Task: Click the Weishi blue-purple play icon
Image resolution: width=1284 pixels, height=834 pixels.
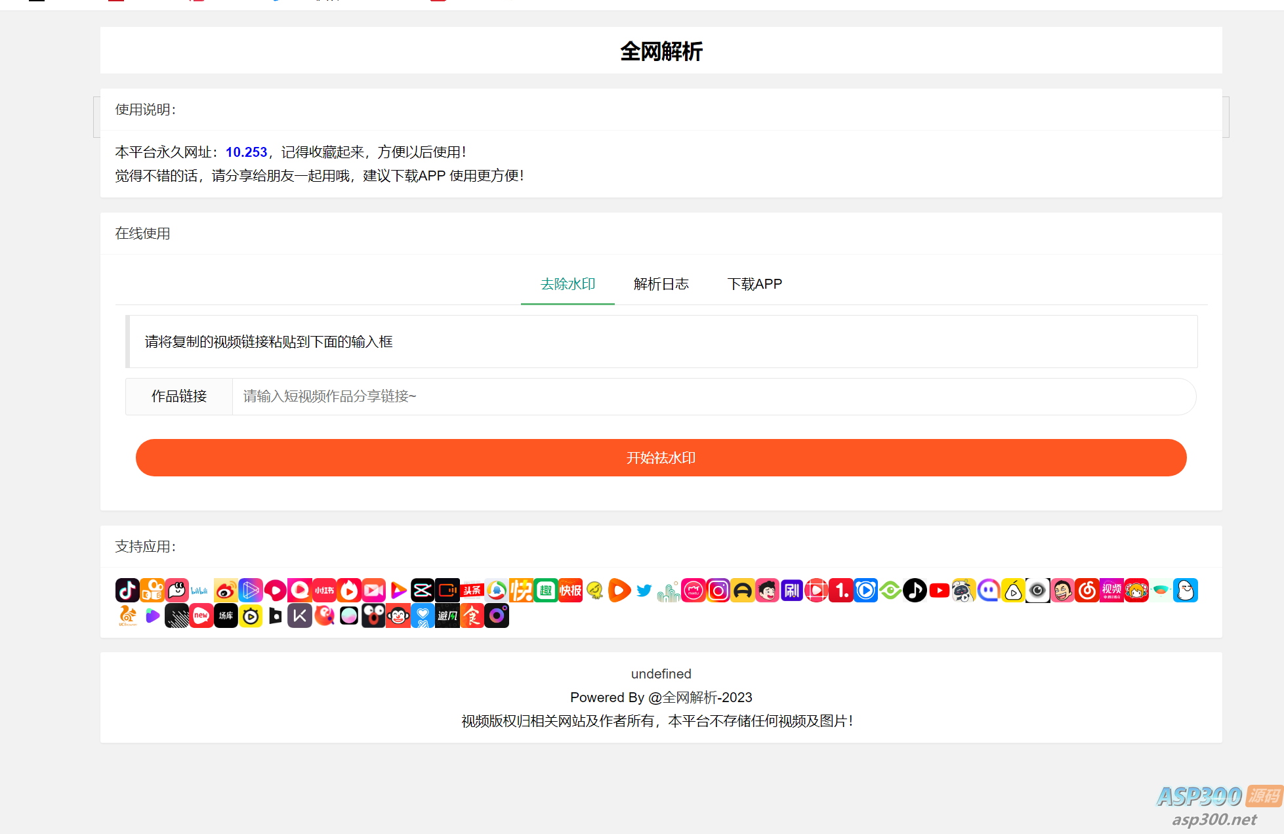Action: (x=251, y=591)
